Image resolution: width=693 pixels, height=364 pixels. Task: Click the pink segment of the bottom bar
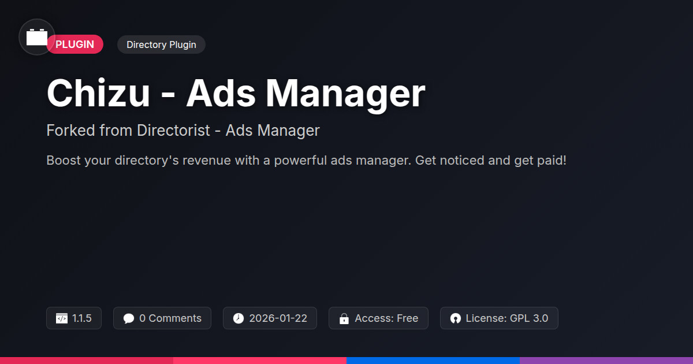pyautogui.click(x=260, y=360)
